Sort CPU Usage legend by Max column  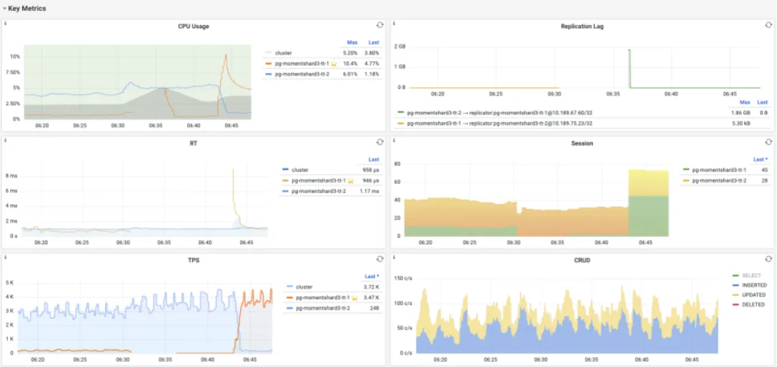tap(352, 42)
